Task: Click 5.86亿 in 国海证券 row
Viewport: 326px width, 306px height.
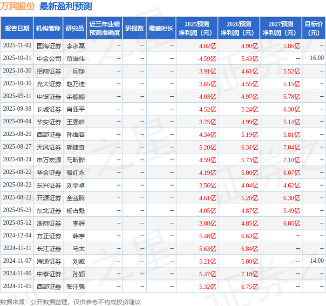Action: click(x=292, y=46)
